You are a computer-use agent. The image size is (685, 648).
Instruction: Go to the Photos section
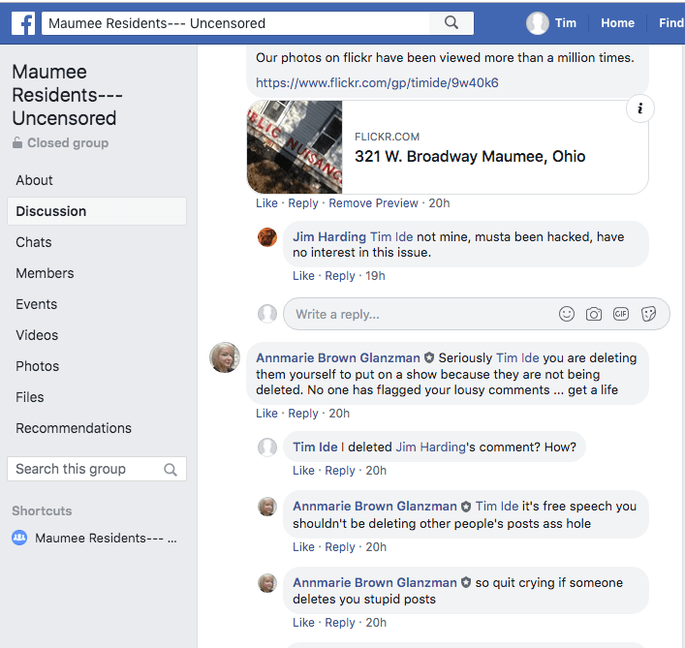point(38,366)
